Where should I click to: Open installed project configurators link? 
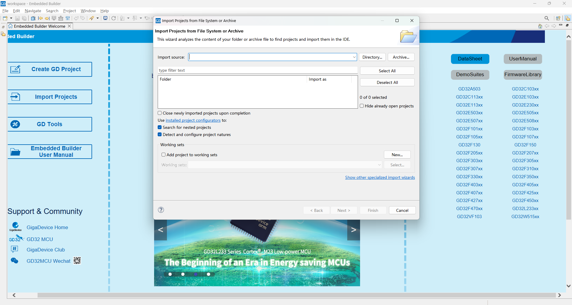193,120
